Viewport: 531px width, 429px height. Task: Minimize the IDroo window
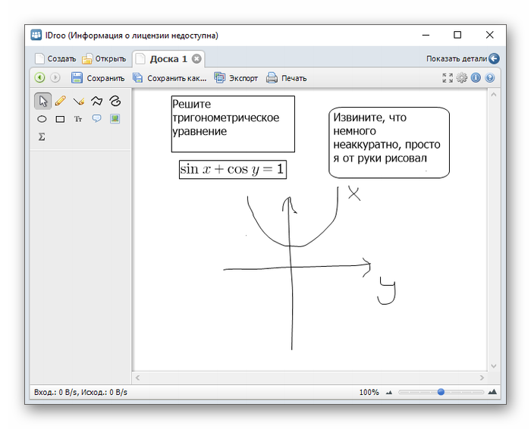[426, 35]
